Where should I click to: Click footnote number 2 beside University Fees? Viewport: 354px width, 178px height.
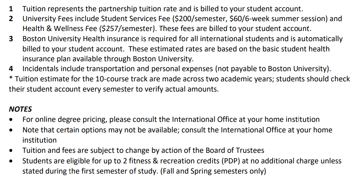click(11, 19)
